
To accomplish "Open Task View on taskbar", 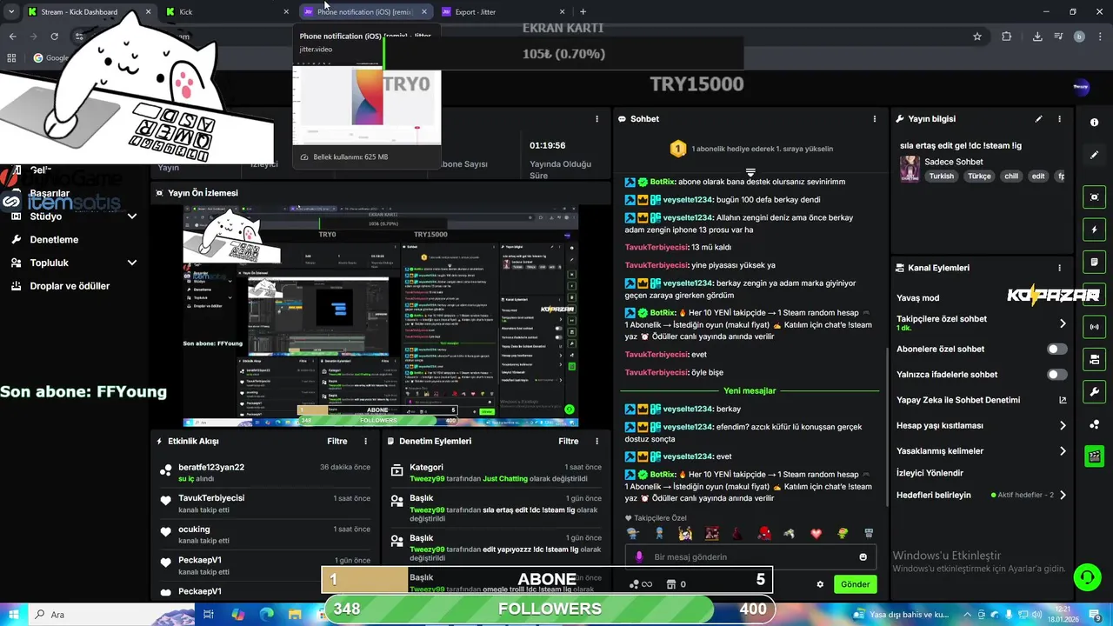I will tap(209, 614).
